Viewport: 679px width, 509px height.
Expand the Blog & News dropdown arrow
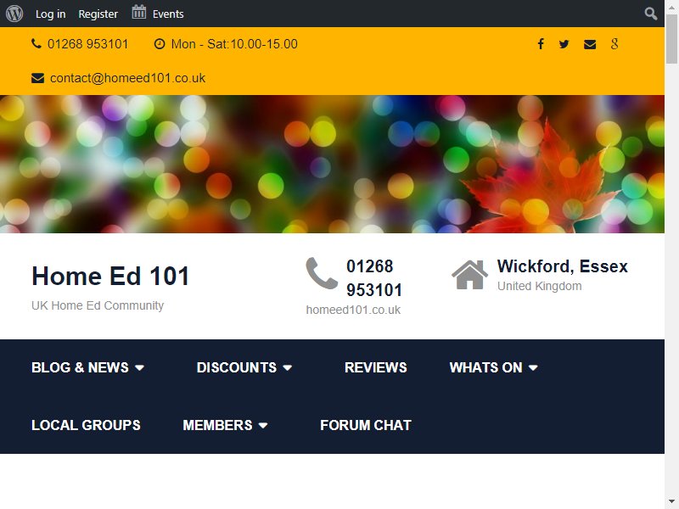[139, 367]
